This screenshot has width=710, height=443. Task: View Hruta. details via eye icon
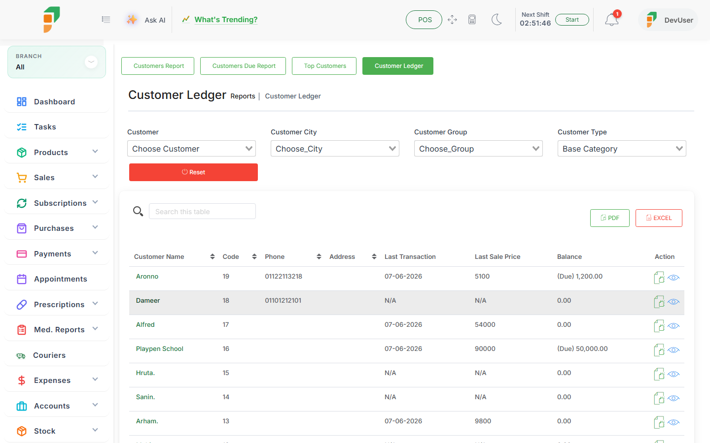[674, 374]
